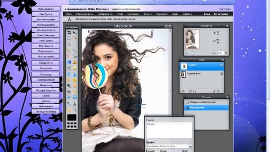This screenshot has height=152, width=270.
Task: Select the Color Replace tool
Action: 69,68
